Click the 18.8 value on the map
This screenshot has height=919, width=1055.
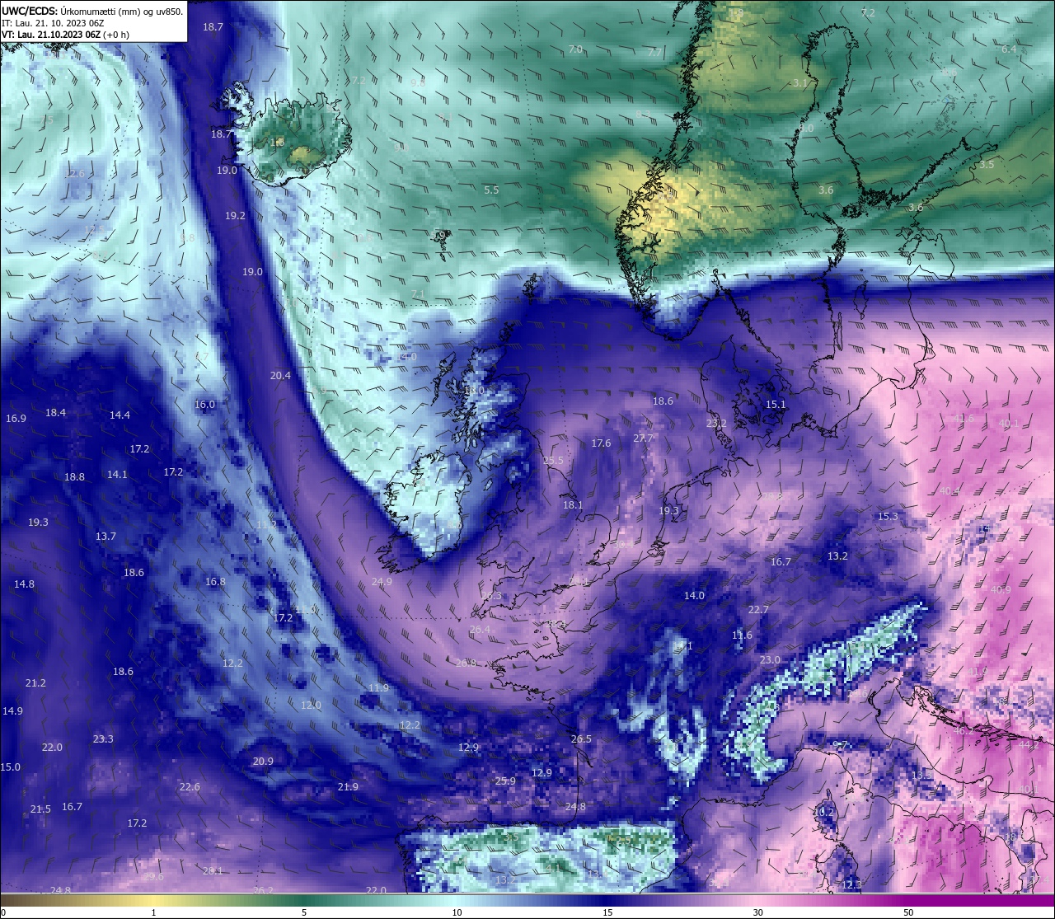click(74, 477)
